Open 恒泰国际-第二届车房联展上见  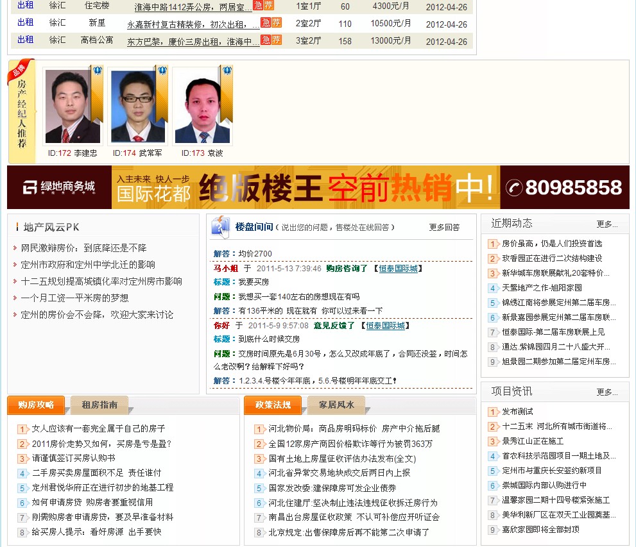(553, 332)
